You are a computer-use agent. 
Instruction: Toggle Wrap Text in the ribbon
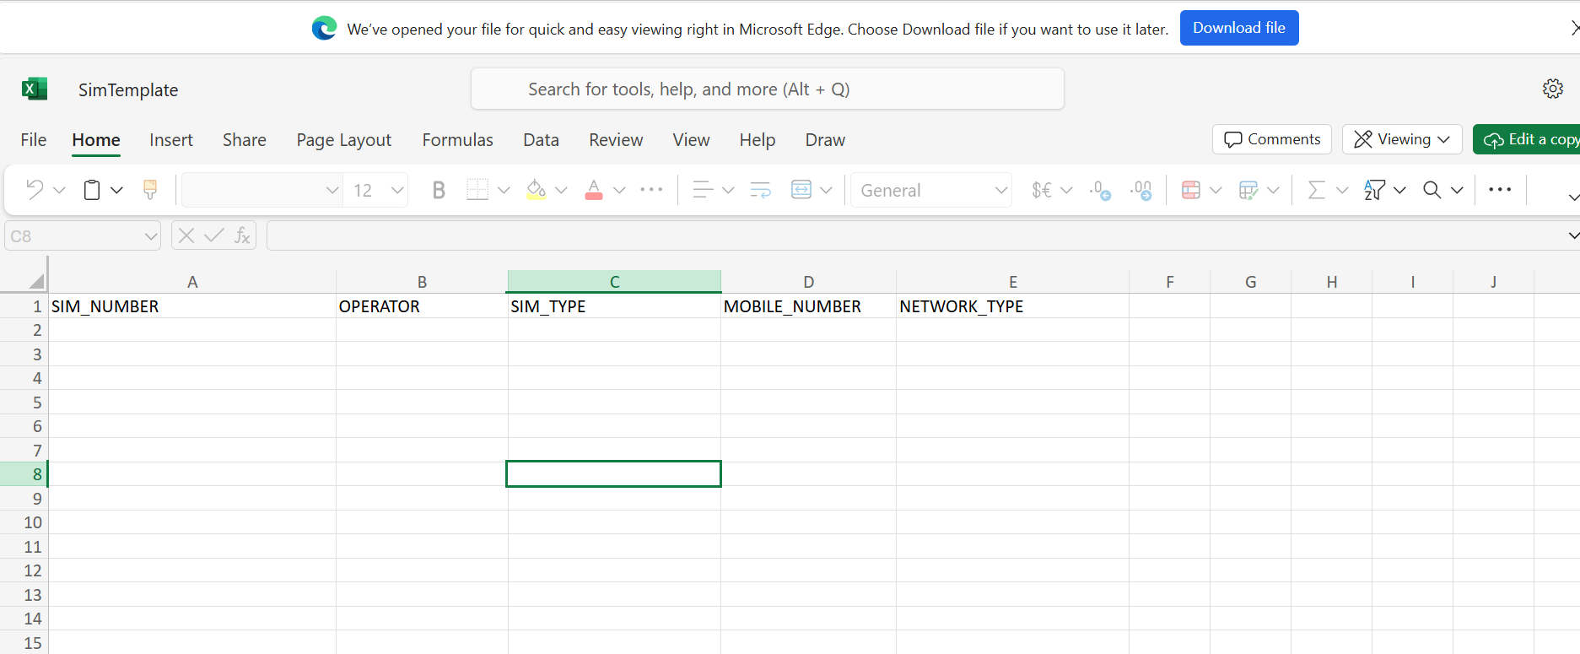point(760,190)
